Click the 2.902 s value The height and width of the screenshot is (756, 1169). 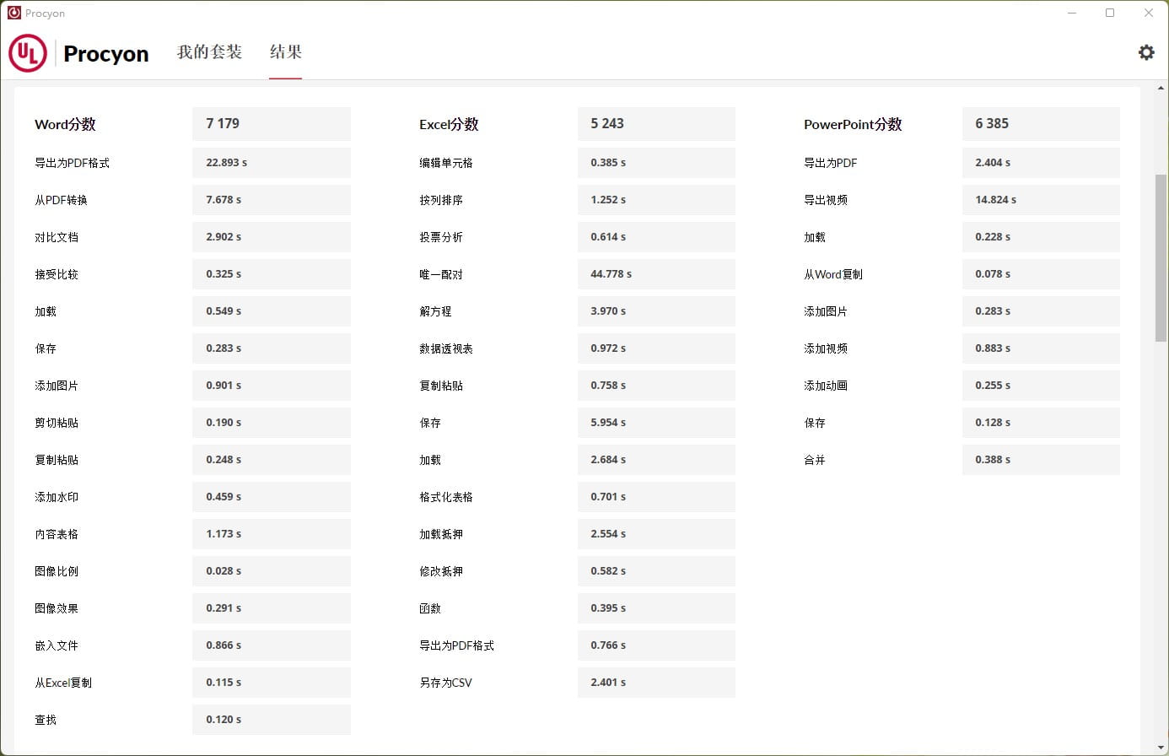click(272, 237)
